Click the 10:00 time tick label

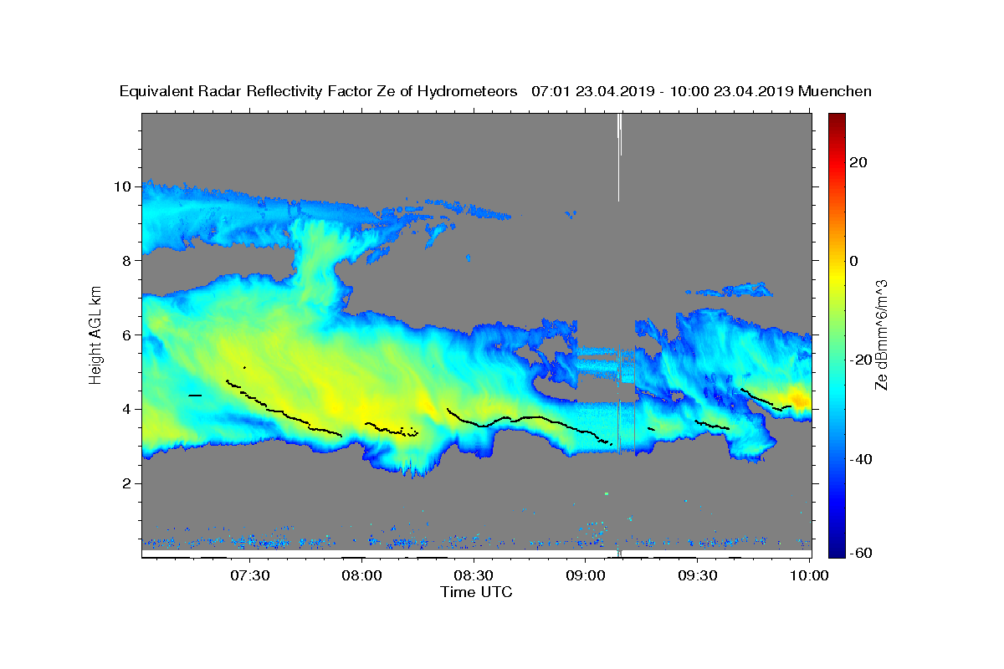click(x=809, y=575)
